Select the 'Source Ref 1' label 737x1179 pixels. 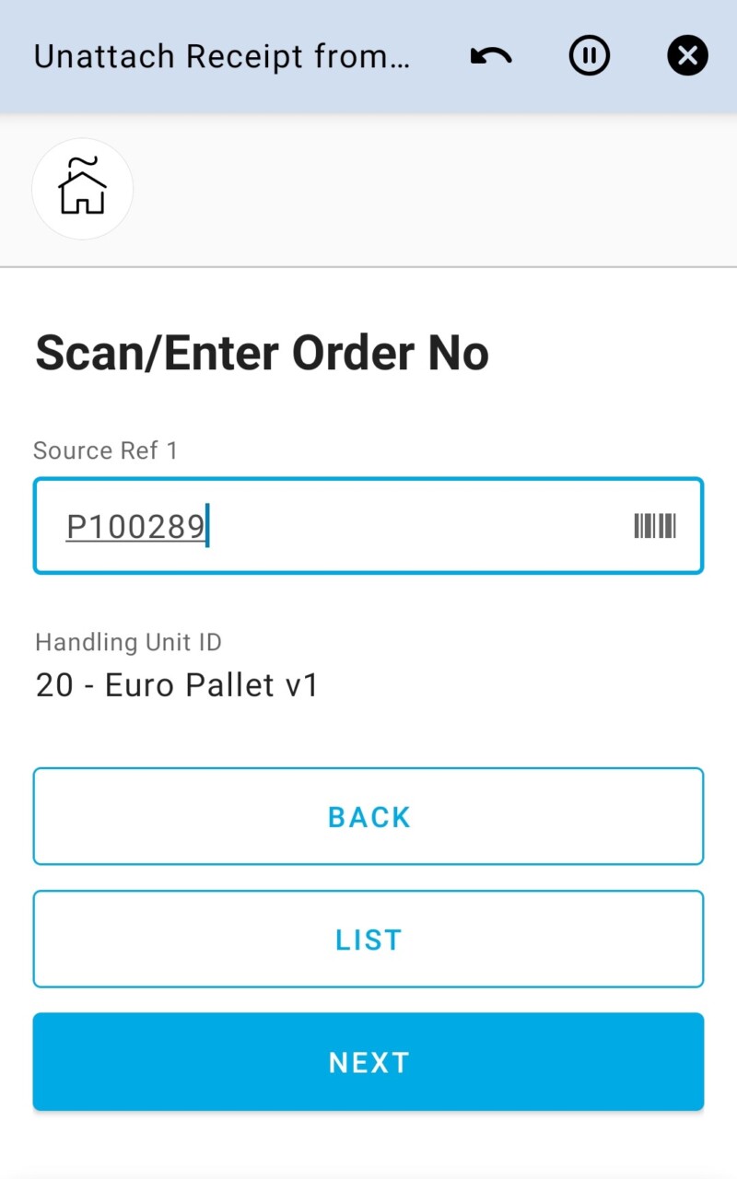point(105,450)
